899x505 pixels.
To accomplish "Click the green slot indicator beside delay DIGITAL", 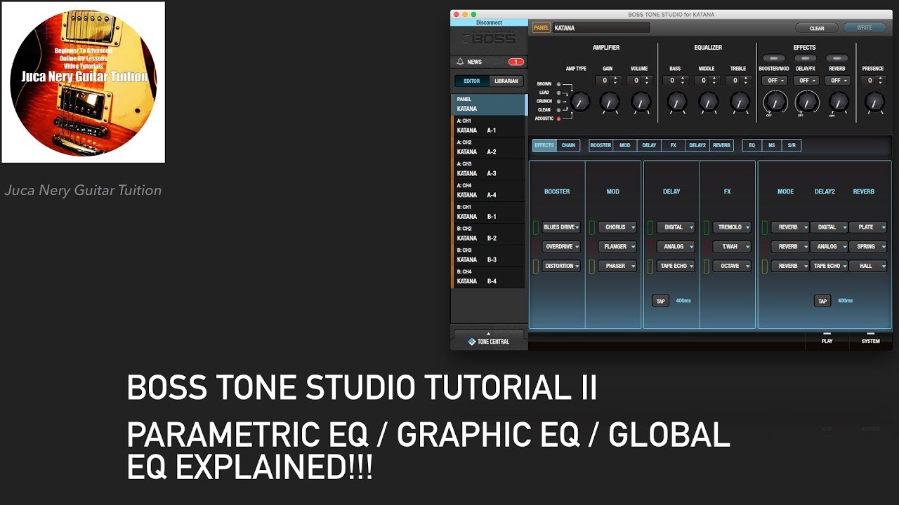I will tap(650, 227).
